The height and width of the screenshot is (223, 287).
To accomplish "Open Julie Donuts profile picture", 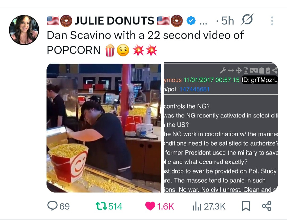I will pos(24,30).
